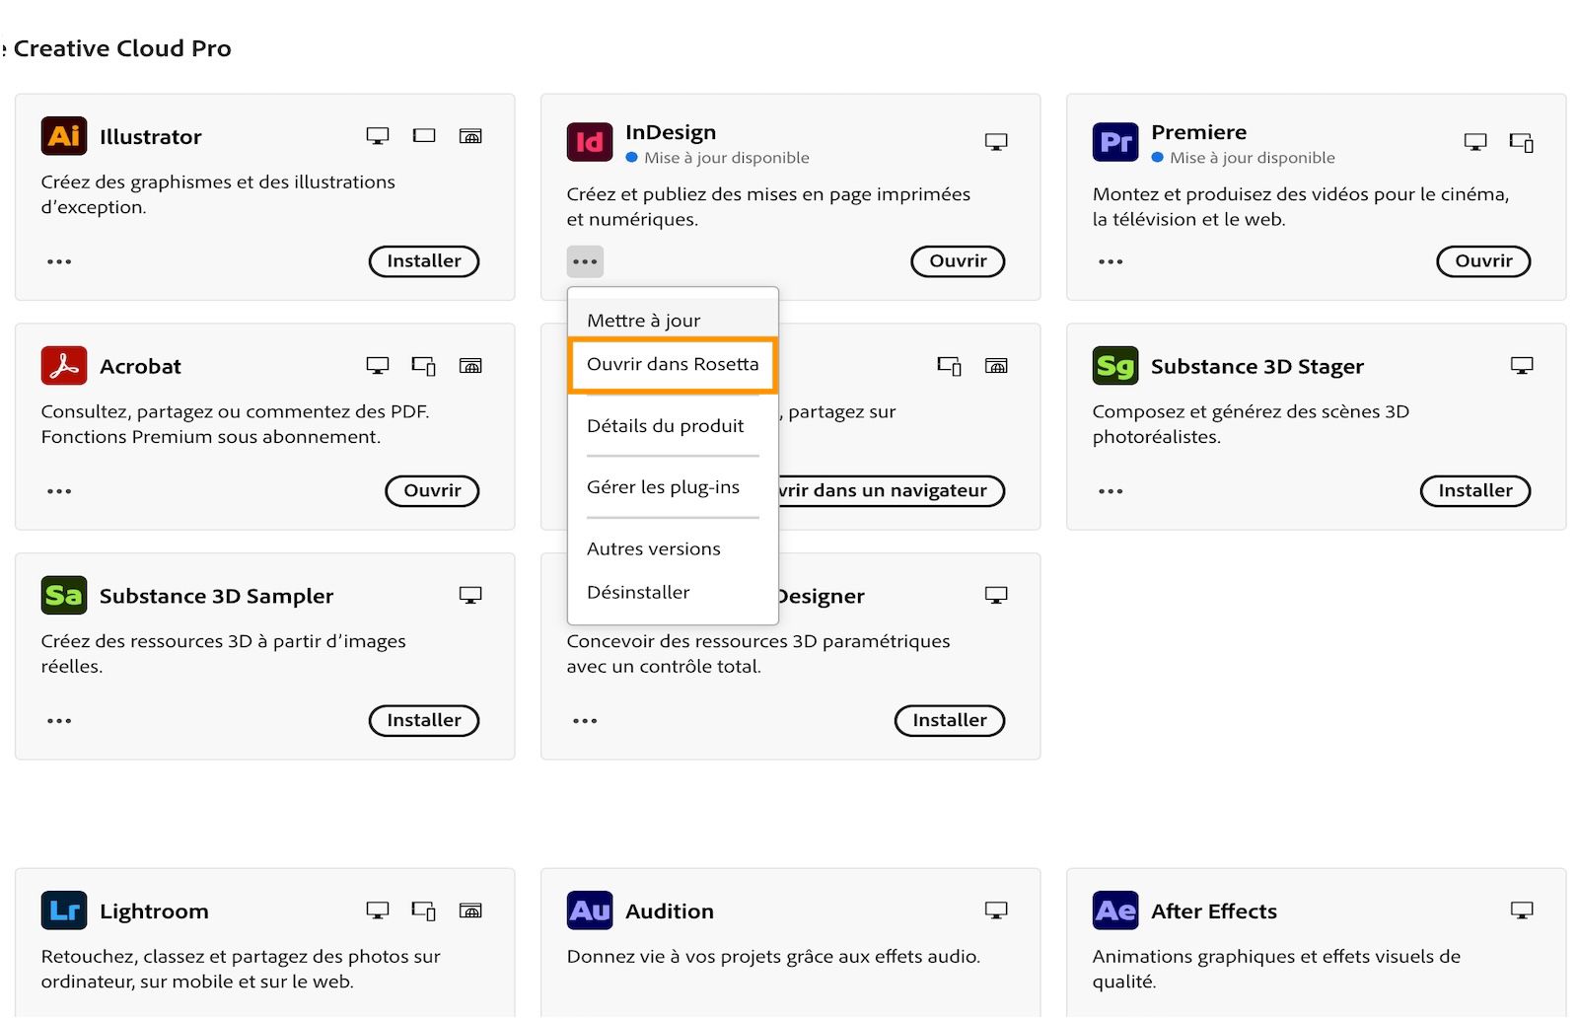This screenshot has width=1578, height=1019.
Task: Click Substance 3D Stager's desktop platform icon
Action: (x=1522, y=366)
